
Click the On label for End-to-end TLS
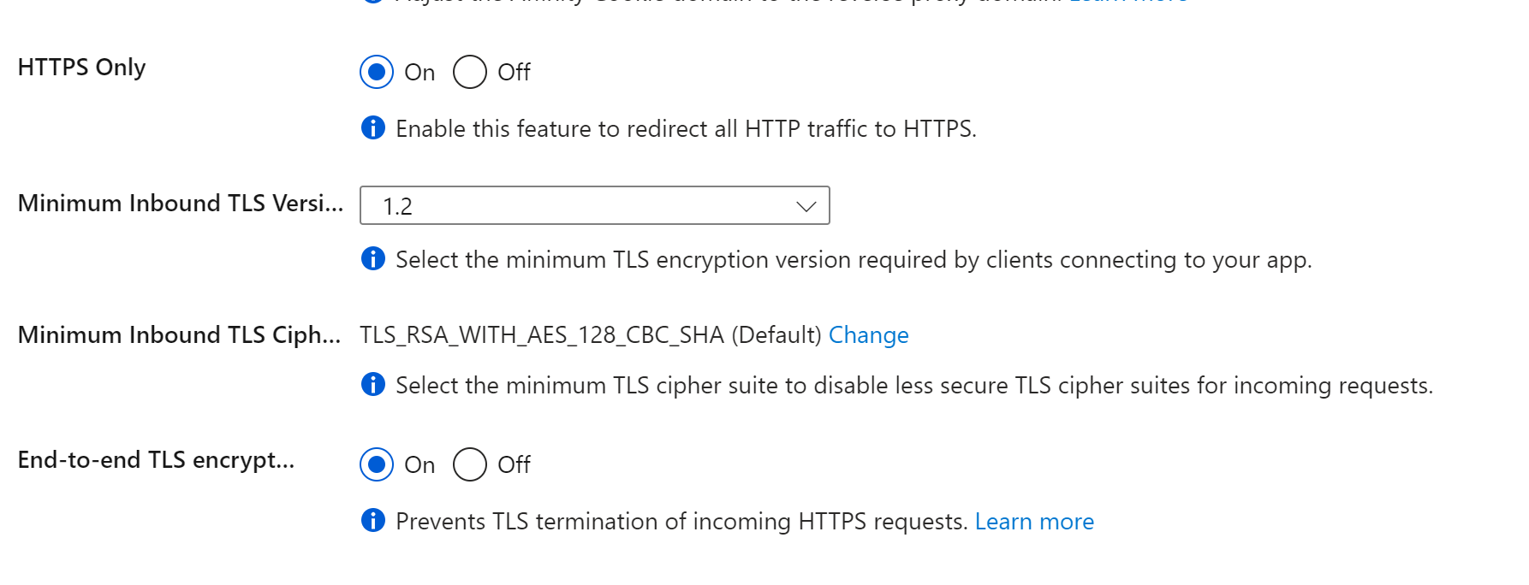pyautogui.click(x=419, y=464)
